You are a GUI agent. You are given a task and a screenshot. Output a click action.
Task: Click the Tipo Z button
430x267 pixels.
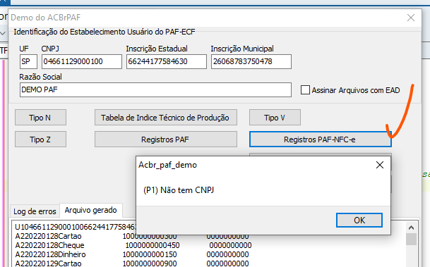[x=40, y=139]
